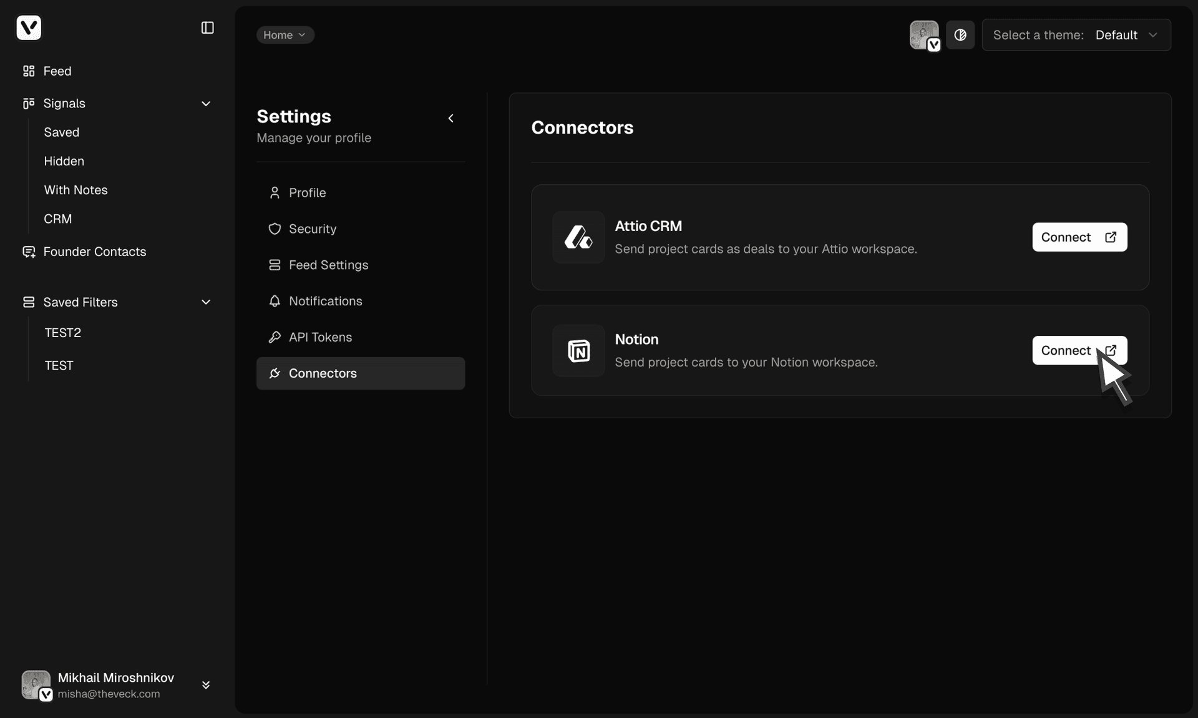
Task: Click the Founder Contacts chat icon
Action: 29,252
